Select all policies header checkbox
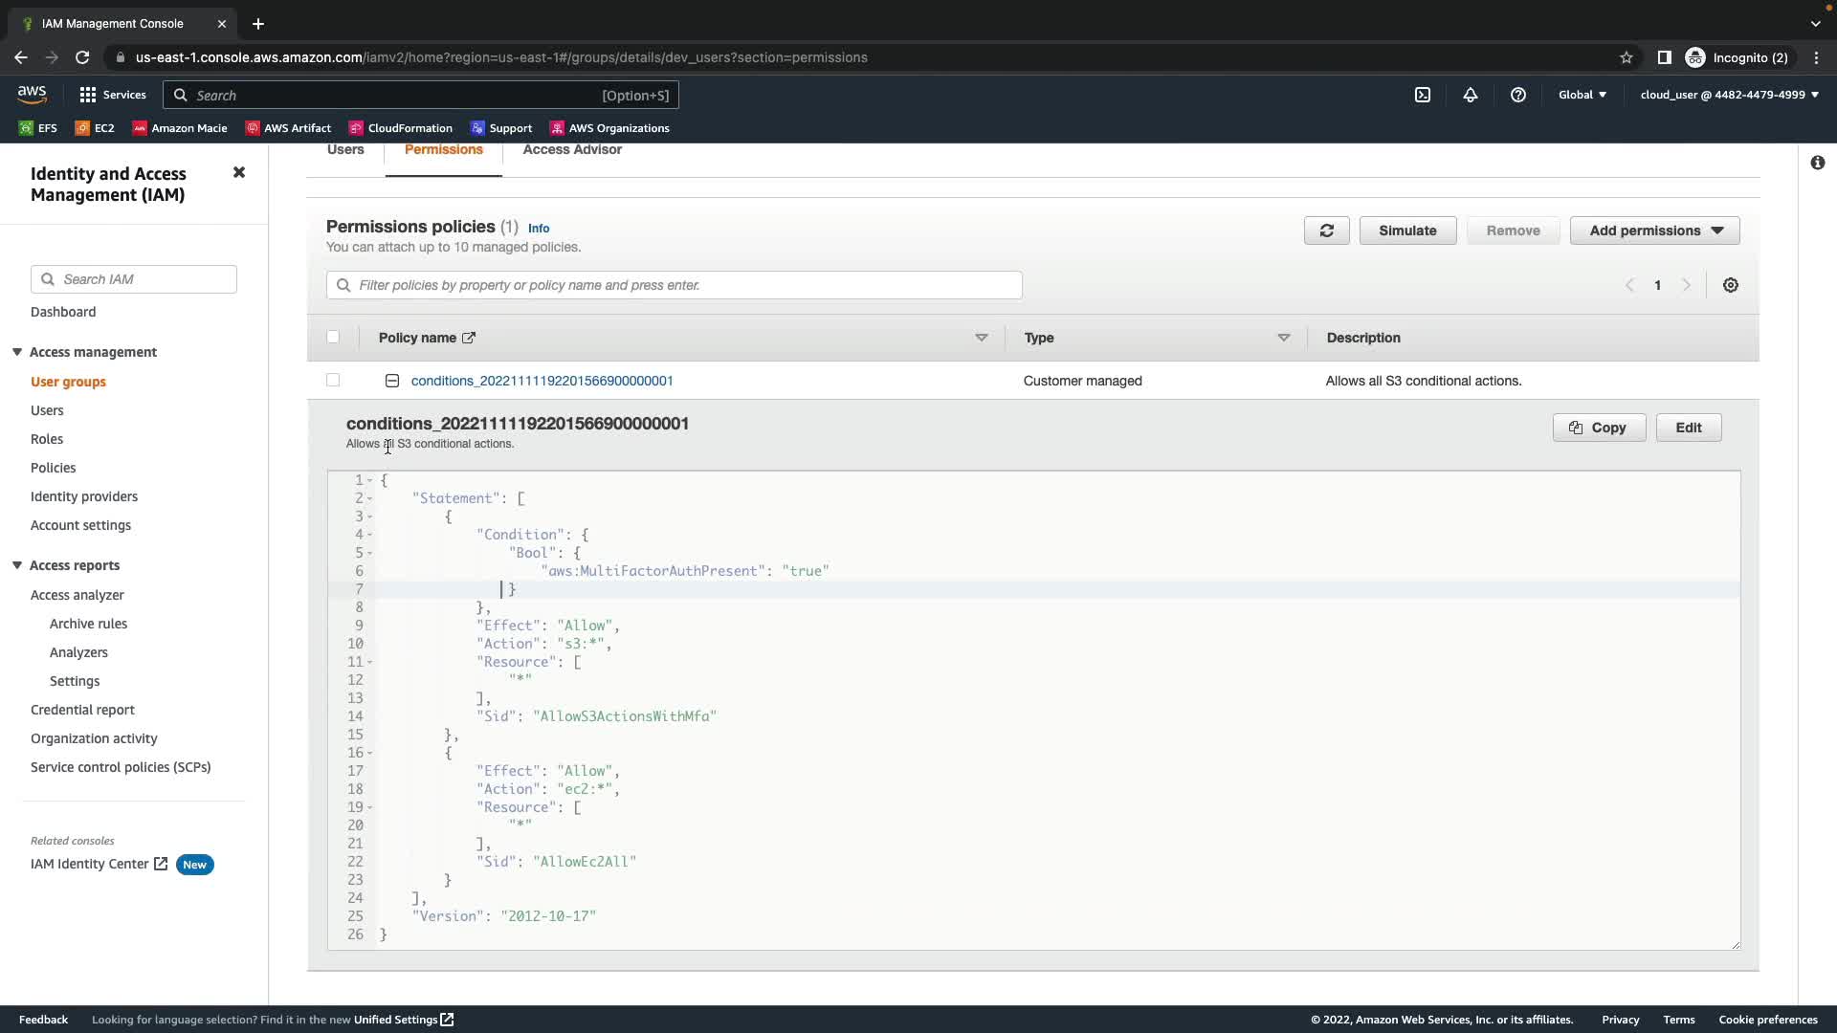Screen dimensions: 1837x1033 [x=333, y=337]
